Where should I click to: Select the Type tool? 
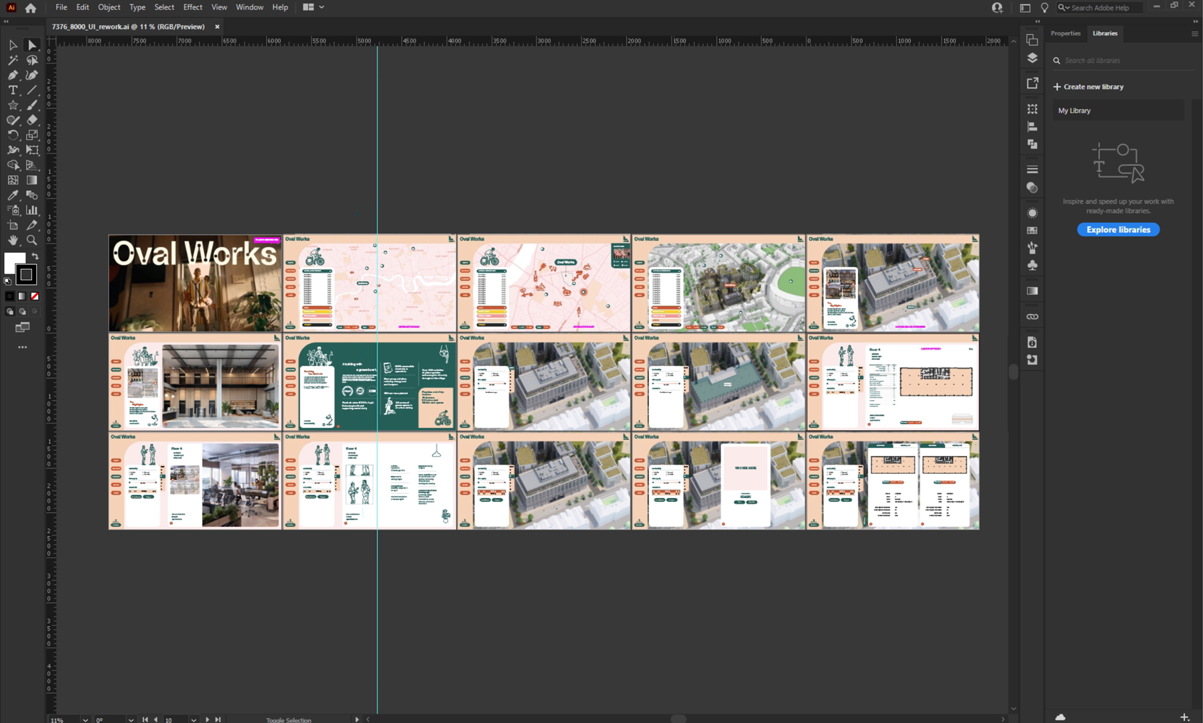point(13,90)
